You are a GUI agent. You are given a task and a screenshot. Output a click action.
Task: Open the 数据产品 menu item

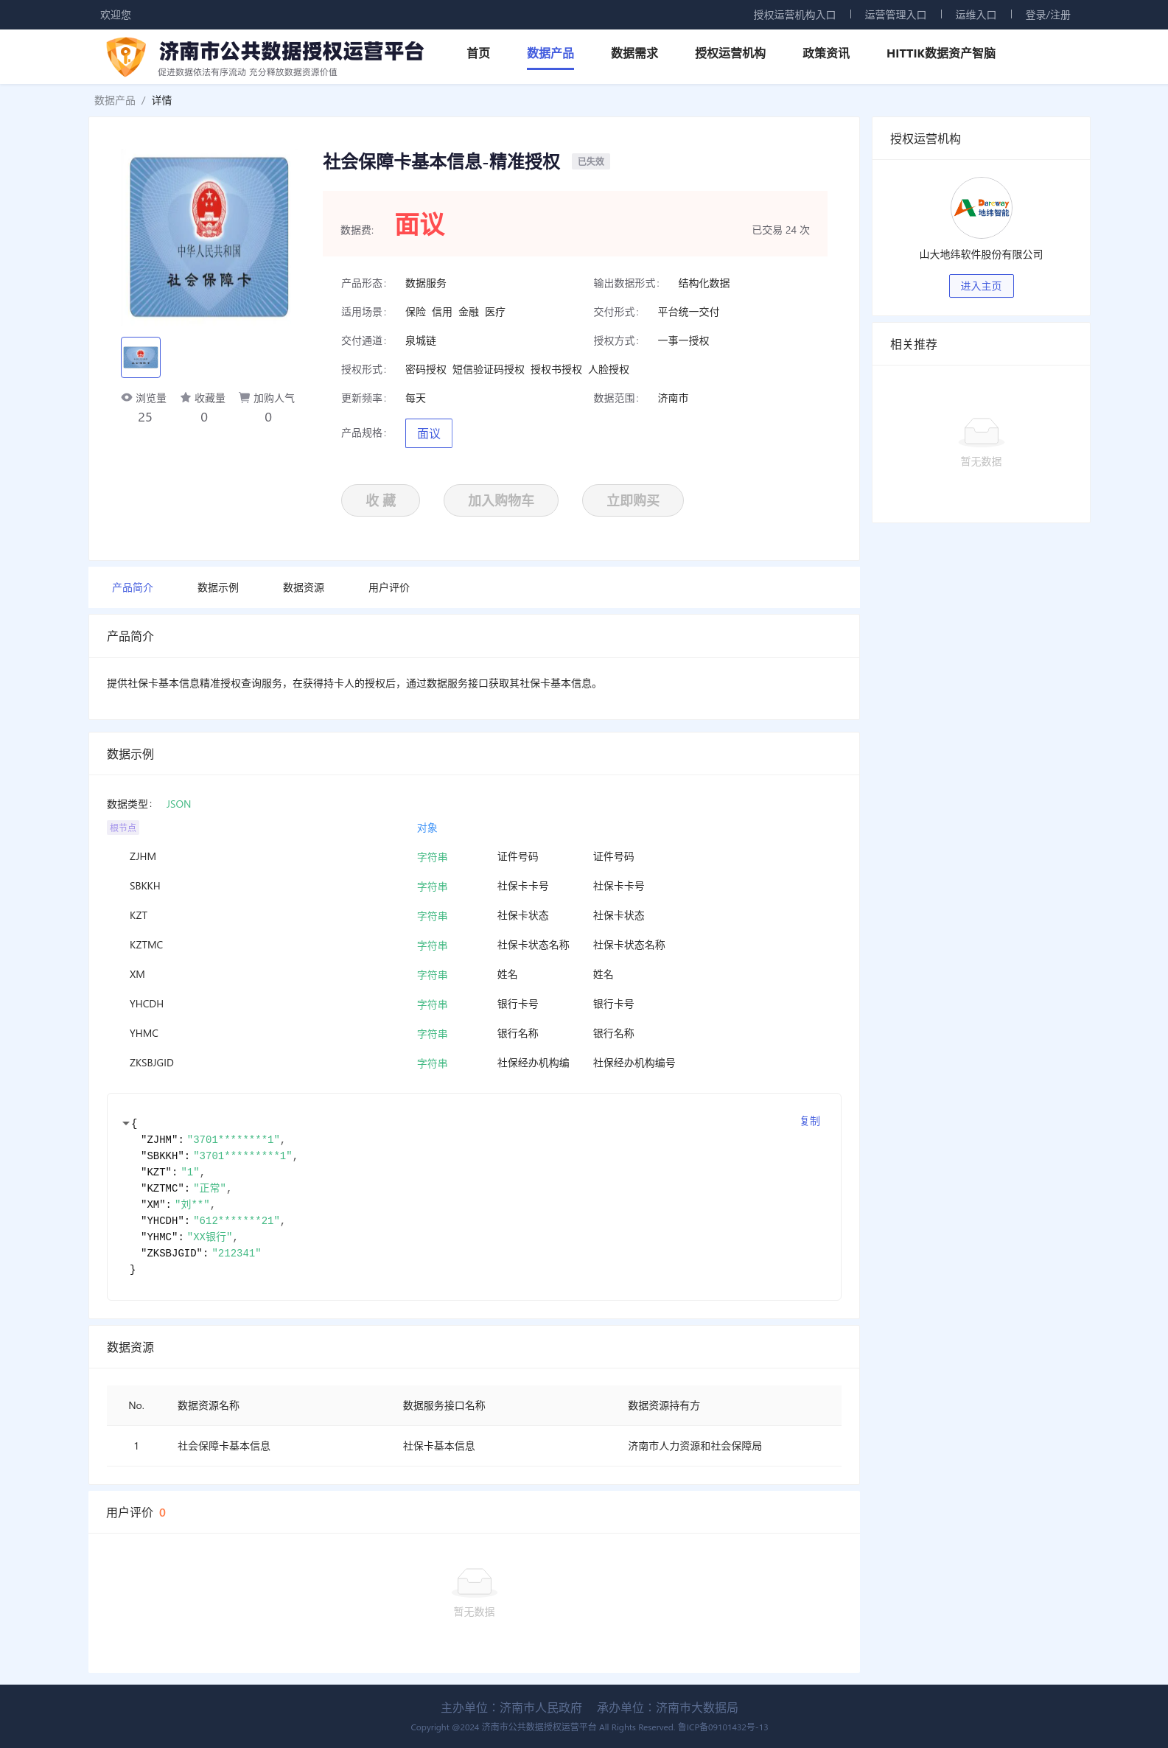(x=550, y=53)
